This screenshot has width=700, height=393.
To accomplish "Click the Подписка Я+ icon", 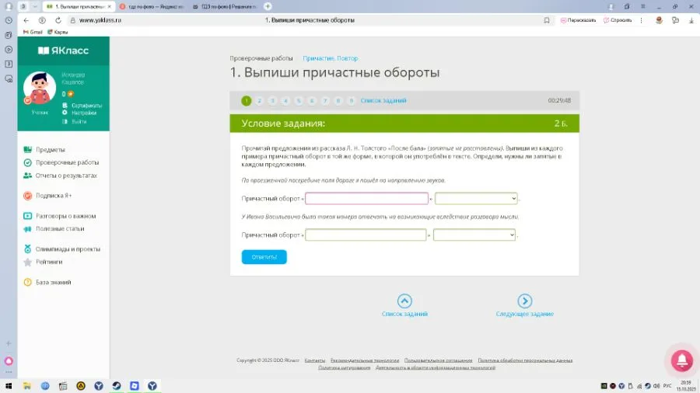I will pyautogui.click(x=28, y=196).
